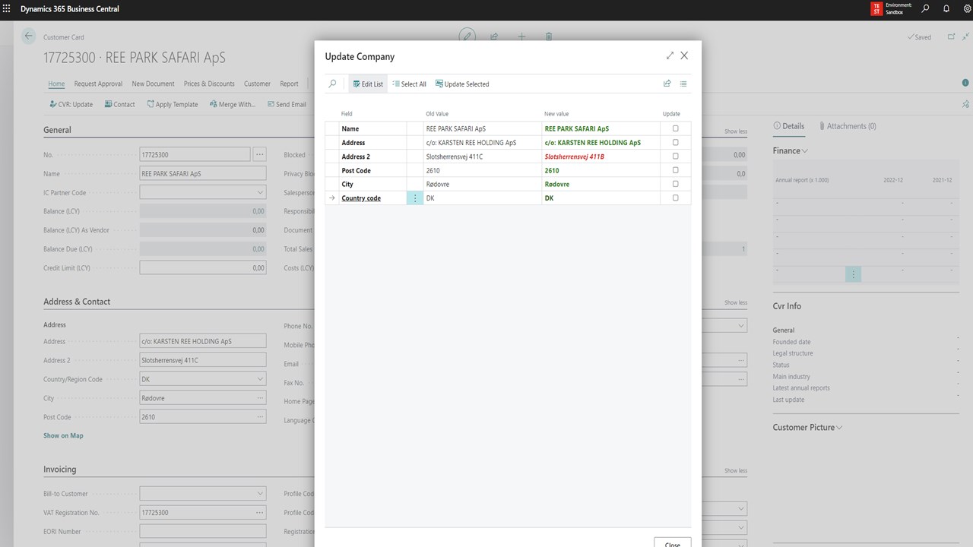Open the Bill-to Customer dropdown
Screen dimensions: 973x547
click(x=260, y=493)
